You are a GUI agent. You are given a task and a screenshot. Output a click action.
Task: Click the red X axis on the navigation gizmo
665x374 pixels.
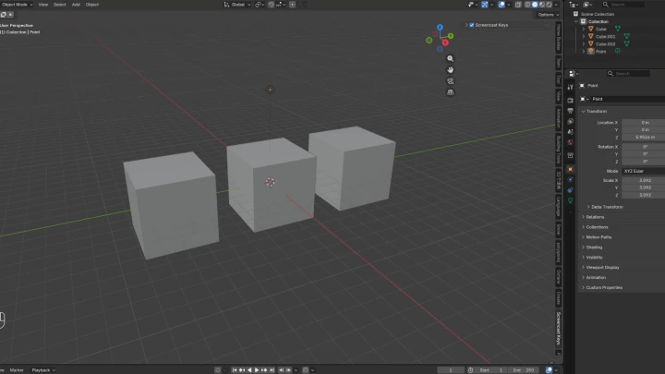click(445, 42)
